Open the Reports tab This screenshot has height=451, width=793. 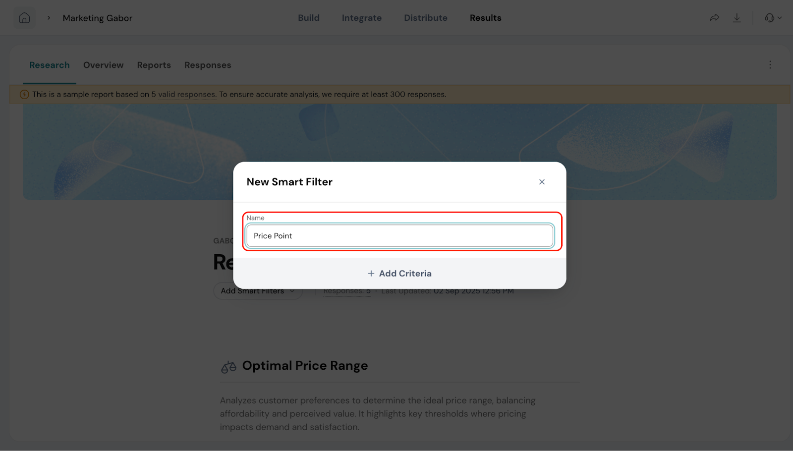pyautogui.click(x=154, y=65)
